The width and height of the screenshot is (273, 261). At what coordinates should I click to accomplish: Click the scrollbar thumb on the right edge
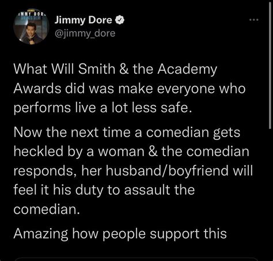tap(271, 65)
